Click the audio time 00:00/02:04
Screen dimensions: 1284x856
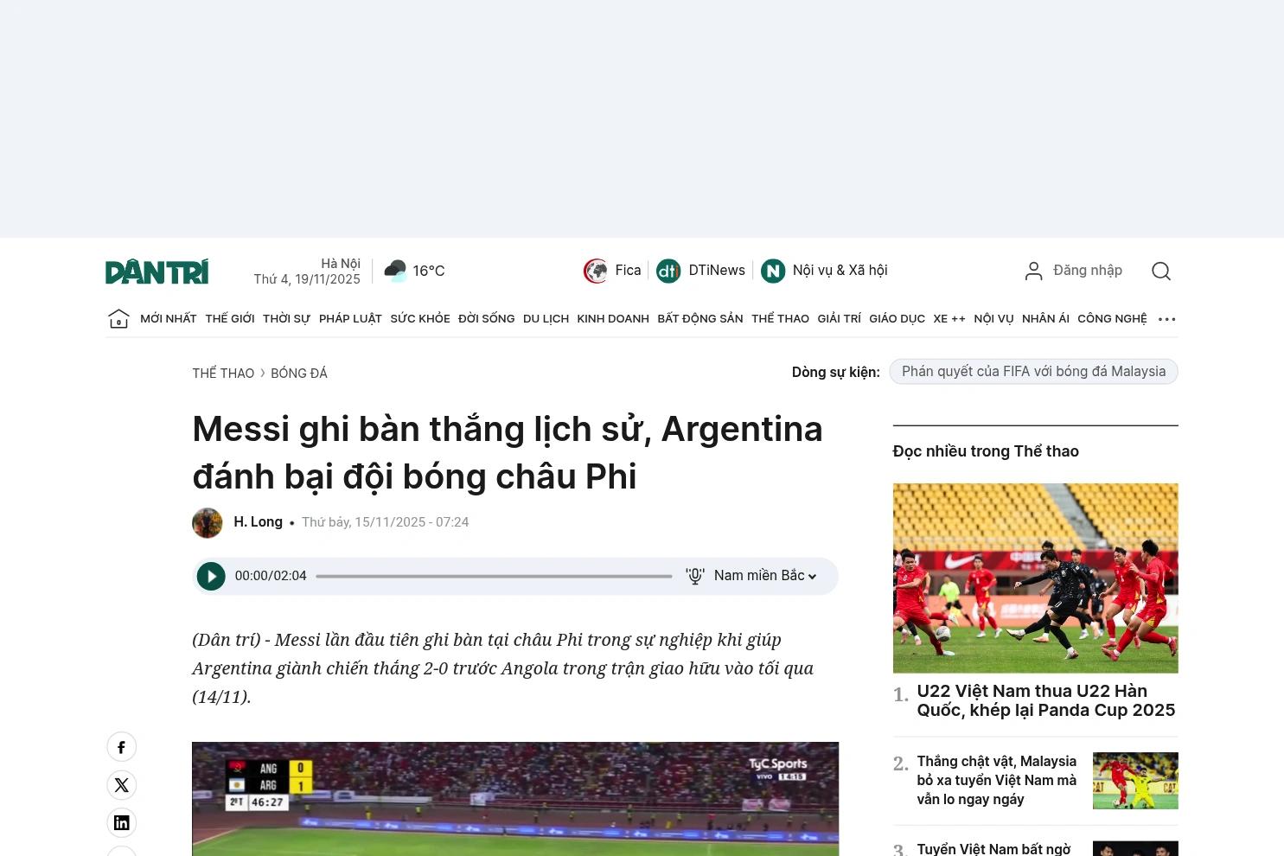(x=271, y=576)
